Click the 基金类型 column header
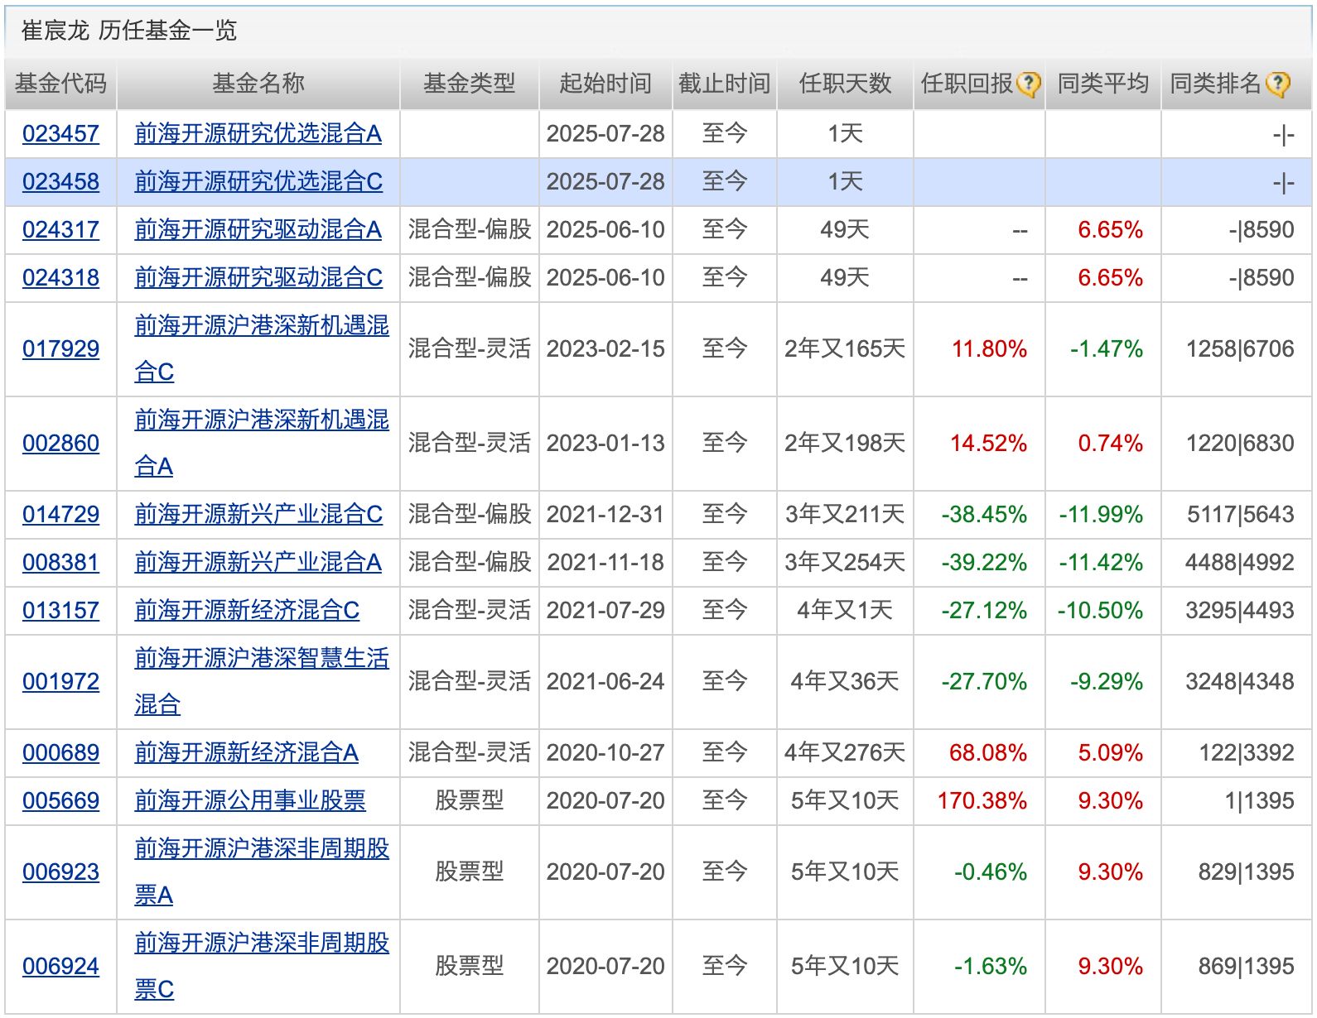Screen dimensions: 1317x1018 tap(470, 84)
